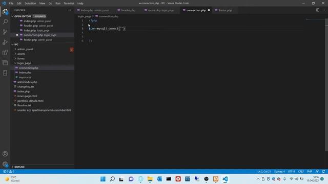This screenshot has height=184, width=328.
Task: Change indentation via Spaces: 4
Action: (x=279, y=172)
